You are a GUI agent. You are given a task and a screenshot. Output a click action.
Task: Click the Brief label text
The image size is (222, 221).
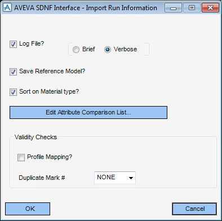pyautogui.click(x=88, y=49)
